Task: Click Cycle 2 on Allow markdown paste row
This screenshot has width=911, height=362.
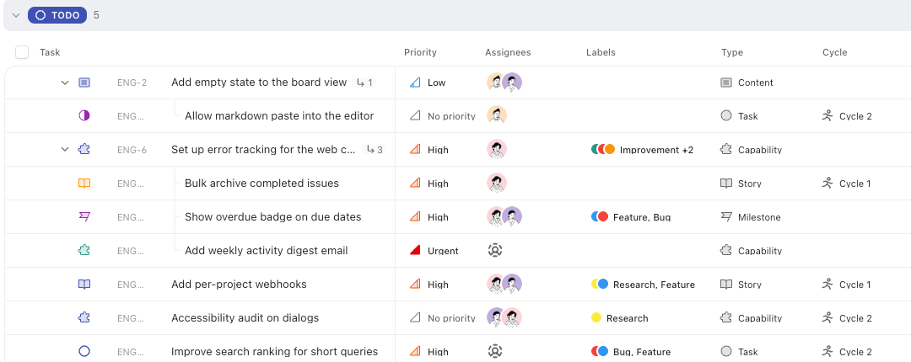Action: (x=847, y=116)
